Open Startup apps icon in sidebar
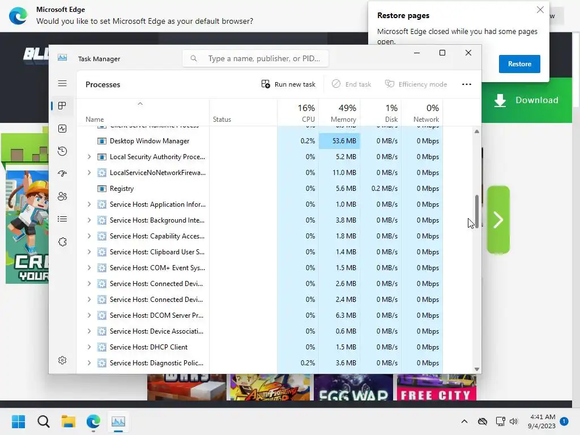 click(62, 173)
